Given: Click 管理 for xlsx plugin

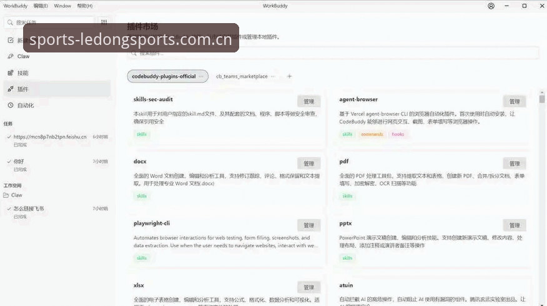Looking at the screenshot, I should coord(308,287).
